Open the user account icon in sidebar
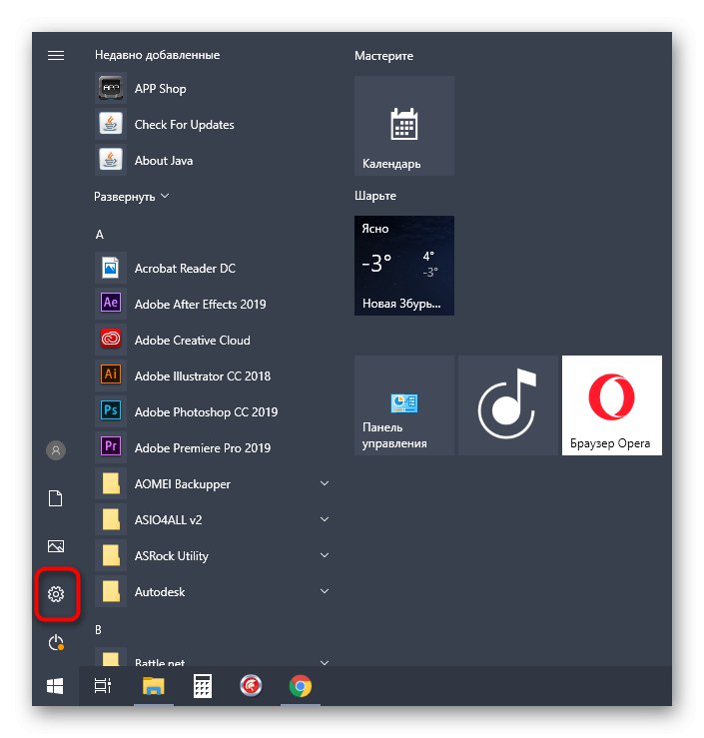704x738 pixels. click(56, 450)
